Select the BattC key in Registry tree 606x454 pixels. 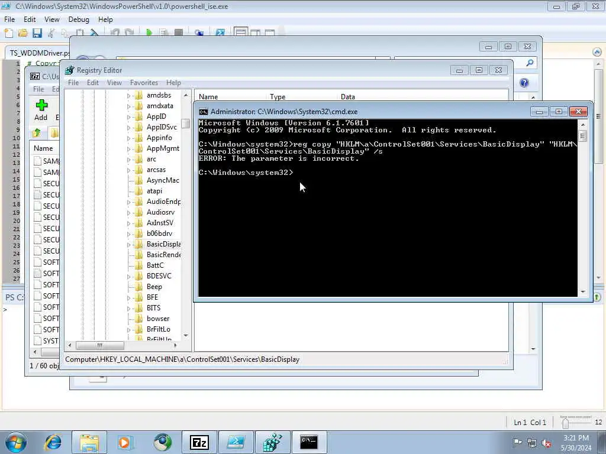(x=155, y=265)
